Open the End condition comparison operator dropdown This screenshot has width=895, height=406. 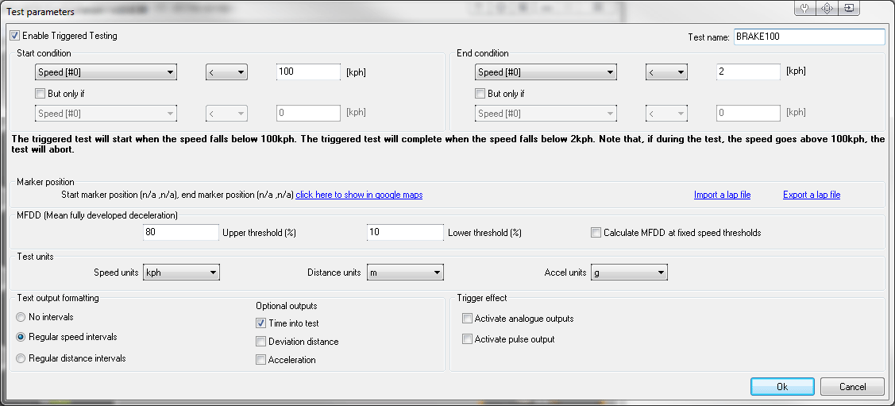click(665, 72)
